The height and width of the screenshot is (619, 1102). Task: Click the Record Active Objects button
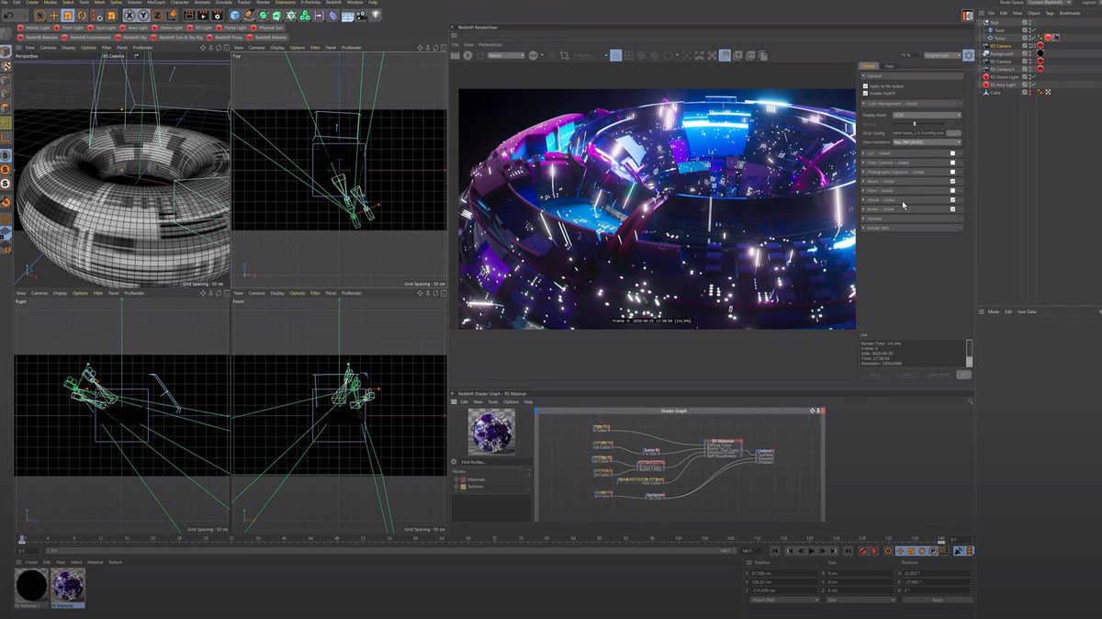[x=862, y=551]
